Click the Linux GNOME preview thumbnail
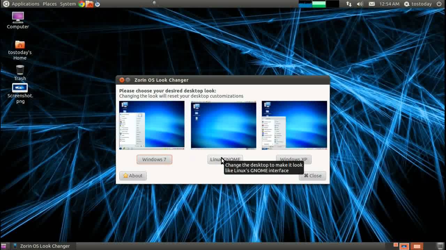Screen dimensions: 446x250 coord(223,125)
